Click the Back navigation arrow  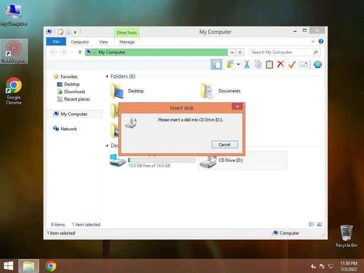click(x=53, y=52)
